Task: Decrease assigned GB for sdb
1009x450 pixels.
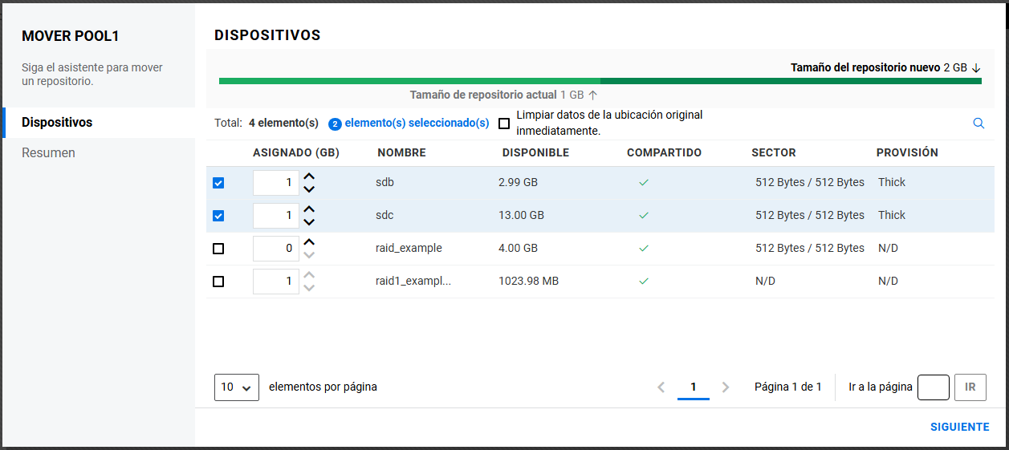Action: [x=309, y=189]
